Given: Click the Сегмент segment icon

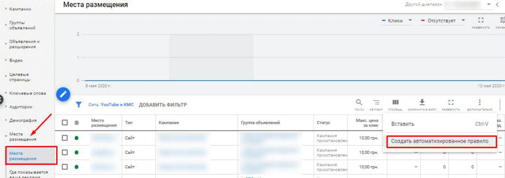Looking at the screenshot, I should pyautogui.click(x=376, y=102).
